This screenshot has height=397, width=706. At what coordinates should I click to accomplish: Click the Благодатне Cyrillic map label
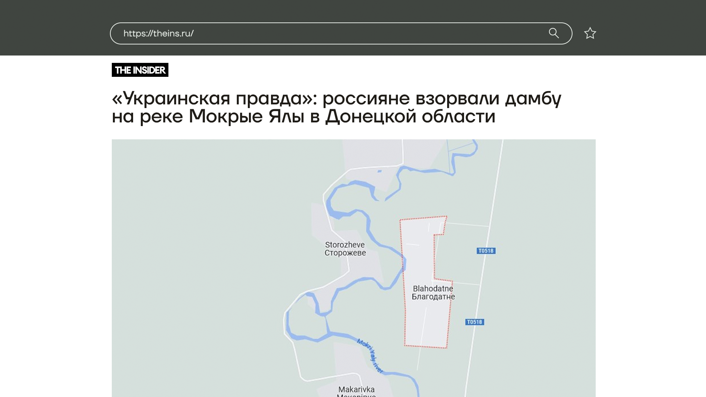click(x=433, y=297)
